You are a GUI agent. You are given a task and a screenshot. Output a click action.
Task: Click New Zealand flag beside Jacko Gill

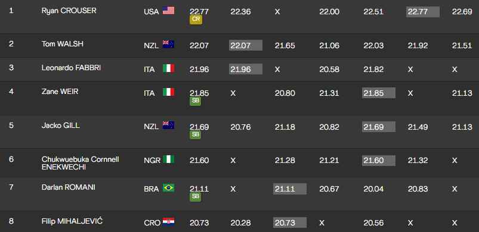tap(168, 125)
